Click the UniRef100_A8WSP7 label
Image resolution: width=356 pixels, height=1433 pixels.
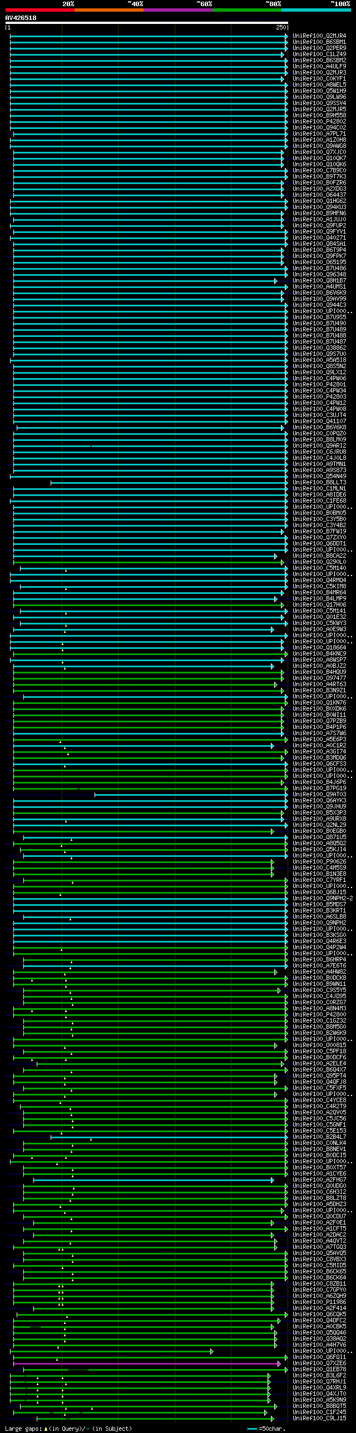click(x=319, y=660)
